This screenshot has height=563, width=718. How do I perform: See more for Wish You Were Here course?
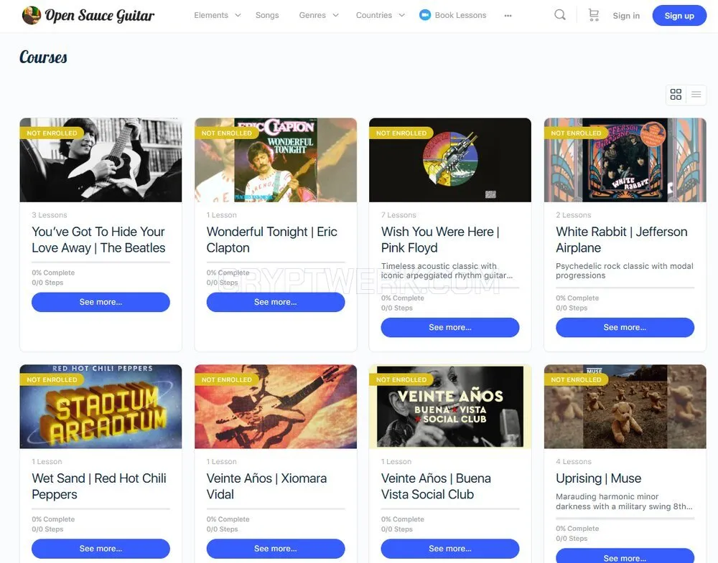(x=450, y=328)
